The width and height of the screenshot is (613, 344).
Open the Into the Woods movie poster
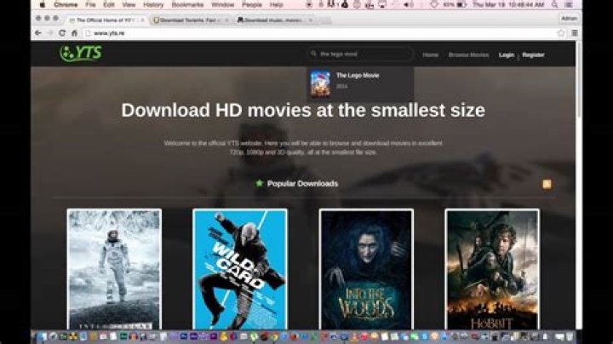click(x=366, y=269)
